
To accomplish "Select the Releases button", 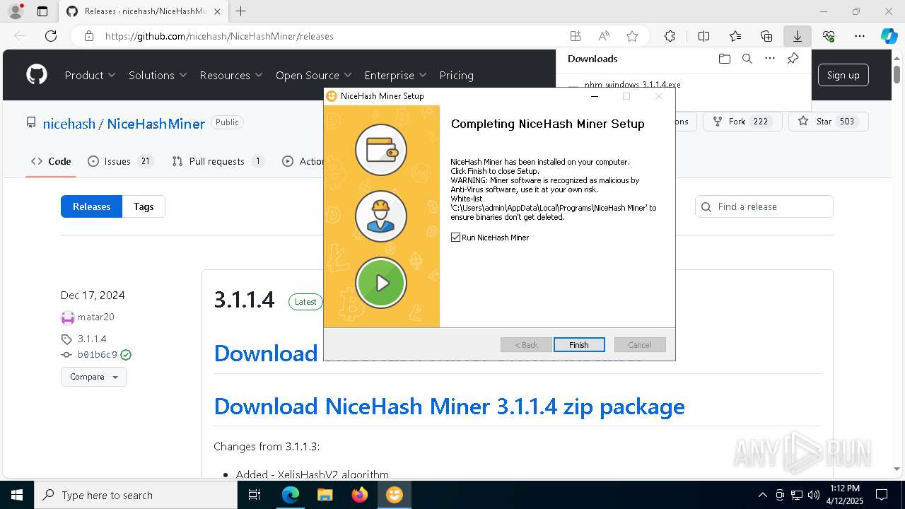I will 92,206.
